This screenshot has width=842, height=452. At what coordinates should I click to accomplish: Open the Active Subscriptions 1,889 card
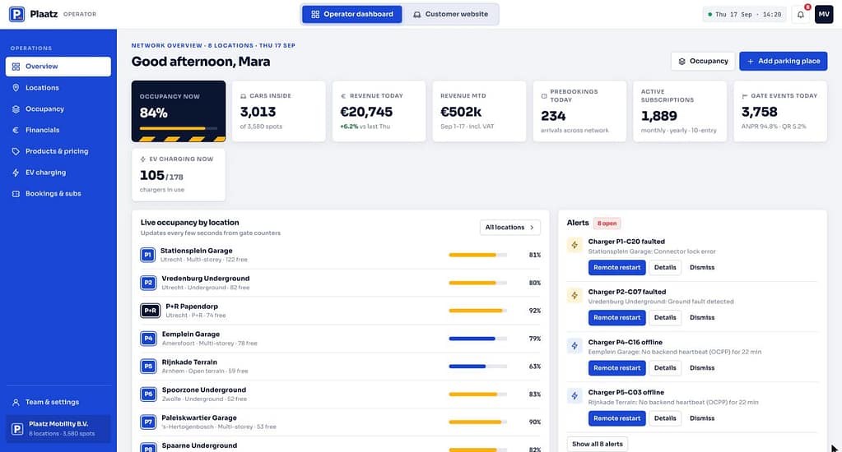679,111
